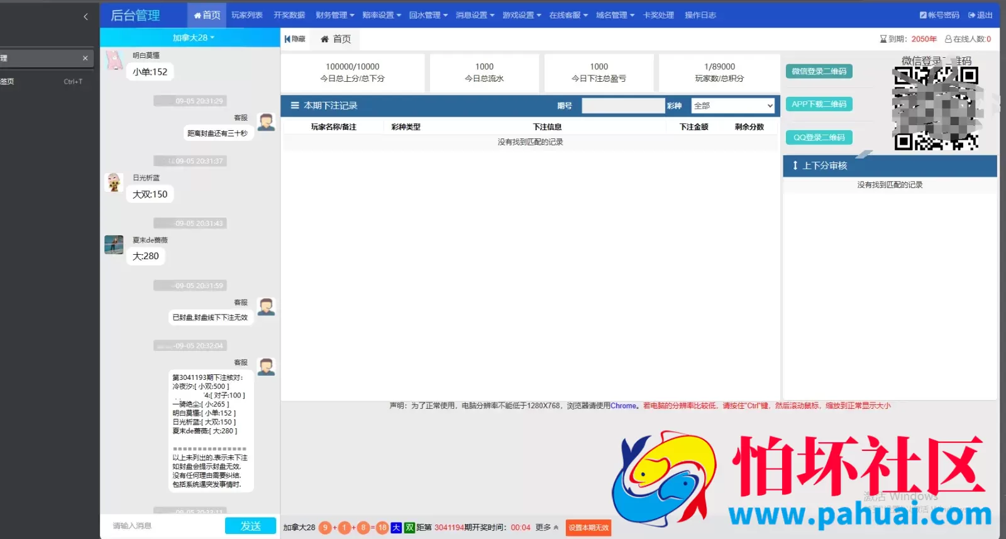Click 玩家数/总积分 stat card
The width and height of the screenshot is (1006, 539).
719,72
